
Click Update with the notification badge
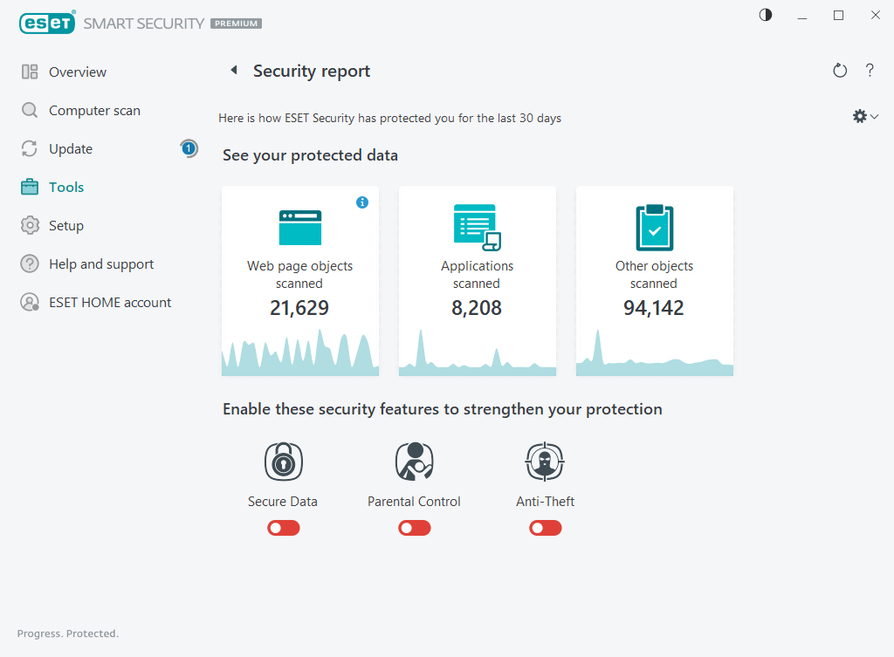(x=72, y=148)
